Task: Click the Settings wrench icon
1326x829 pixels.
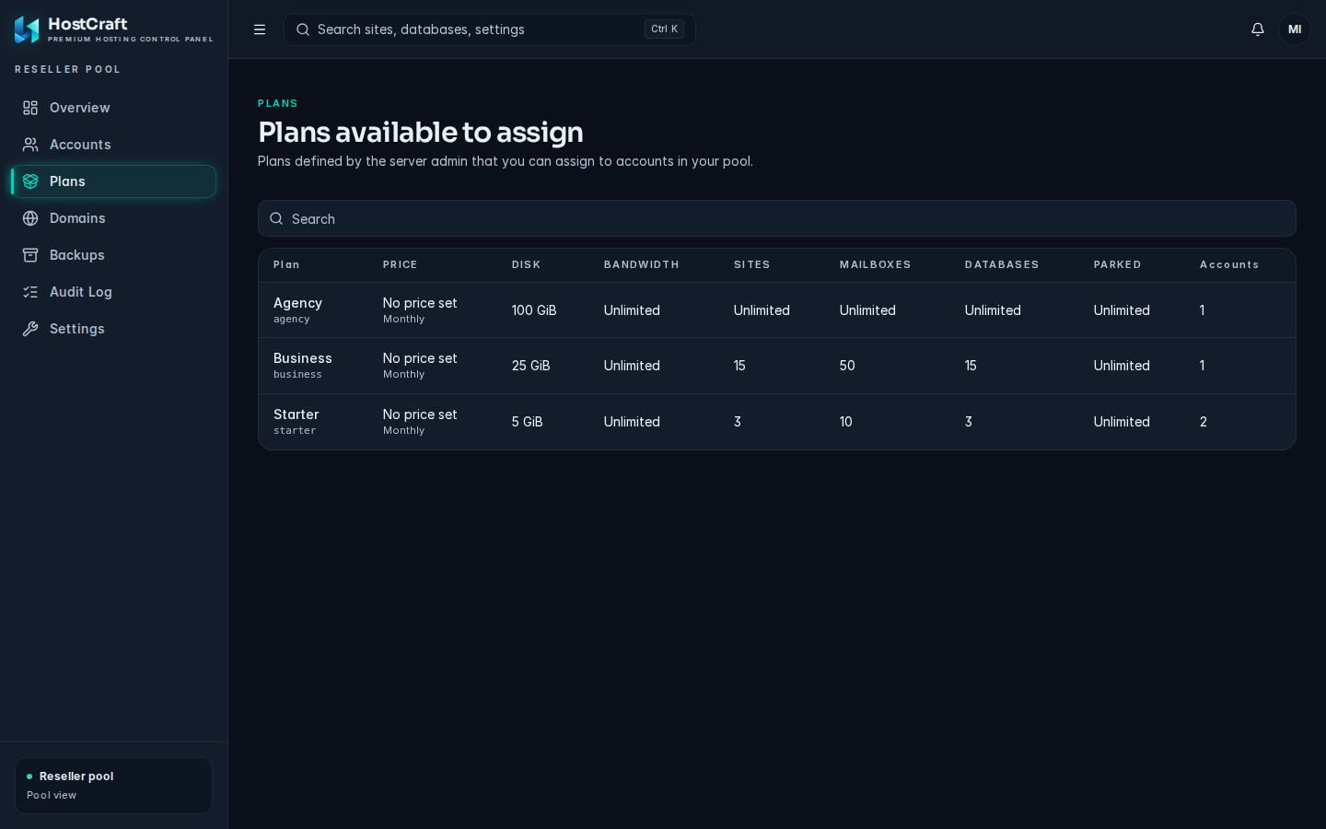Action: (x=30, y=329)
